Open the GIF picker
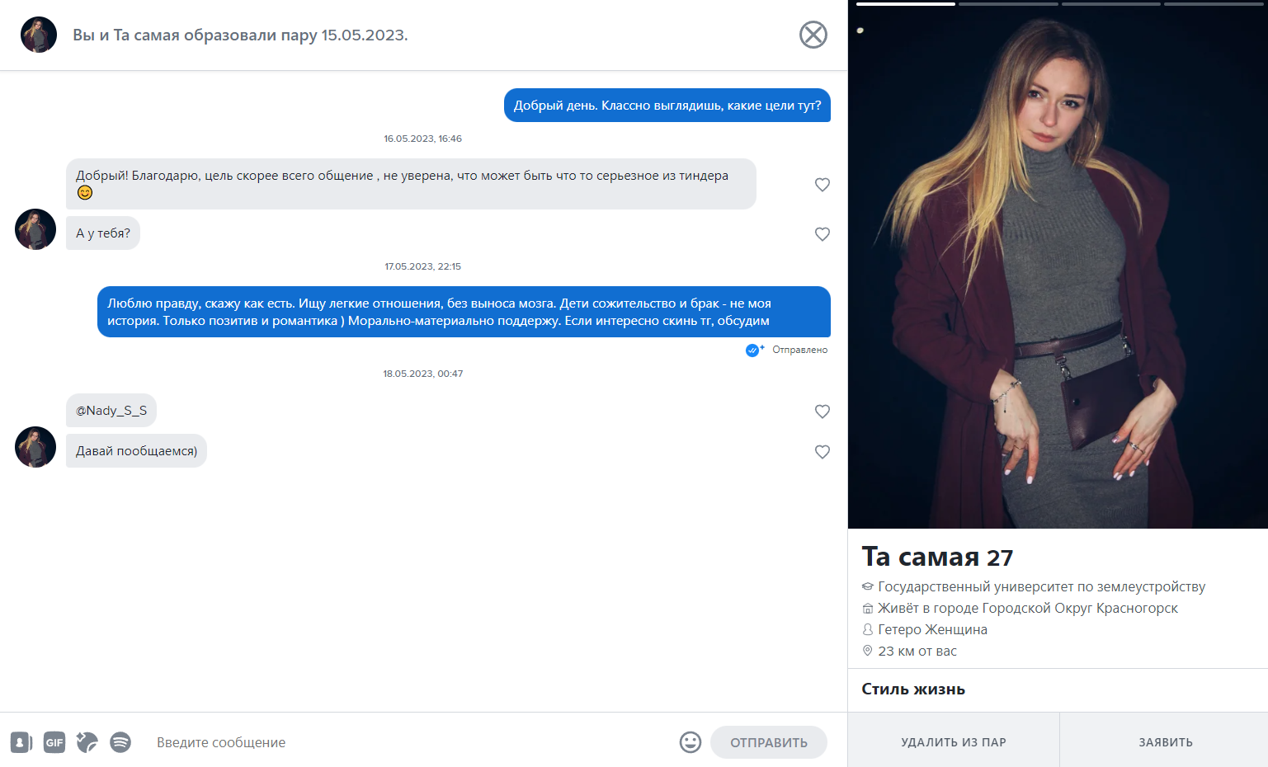 (x=54, y=742)
